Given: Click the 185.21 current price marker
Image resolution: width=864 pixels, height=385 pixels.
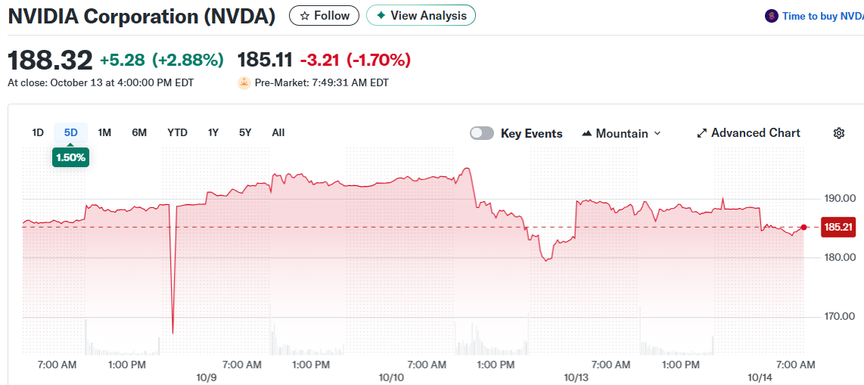Looking at the screenshot, I should pos(838,227).
